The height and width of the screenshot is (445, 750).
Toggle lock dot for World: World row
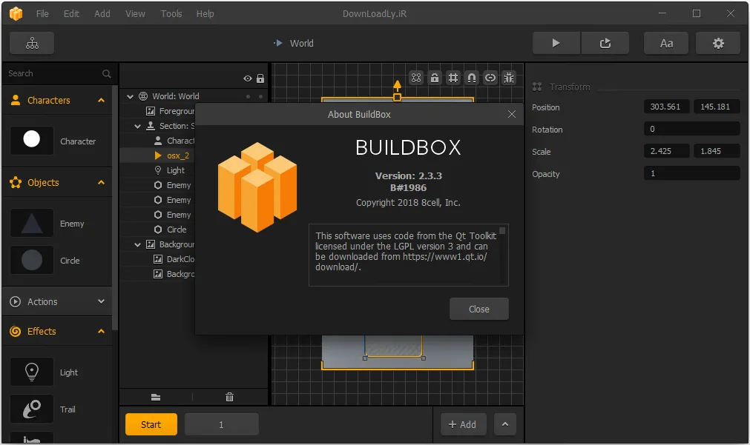pyautogui.click(x=260, y=96)
